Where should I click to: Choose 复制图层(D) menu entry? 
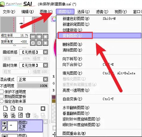click(x=99, y=35)
